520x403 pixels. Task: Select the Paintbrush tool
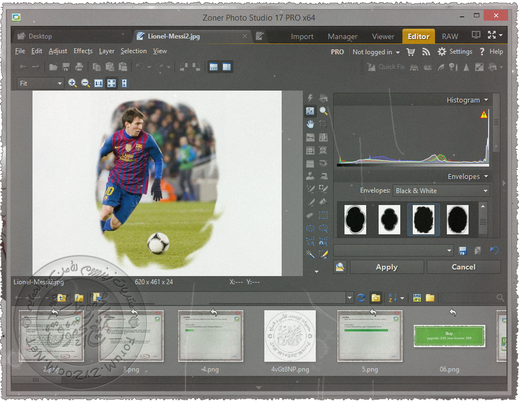(310, 202)
